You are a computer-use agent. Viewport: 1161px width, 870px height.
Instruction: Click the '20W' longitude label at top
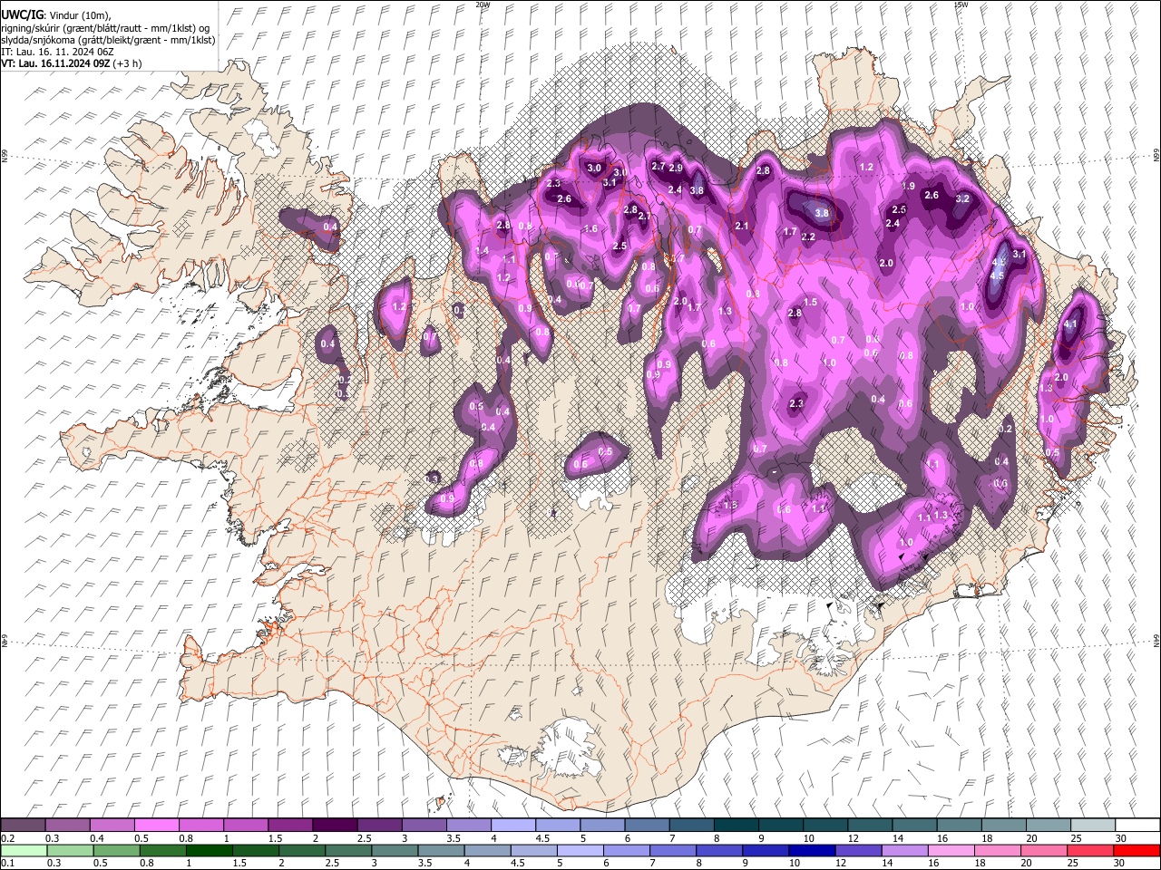coord(482,5)
